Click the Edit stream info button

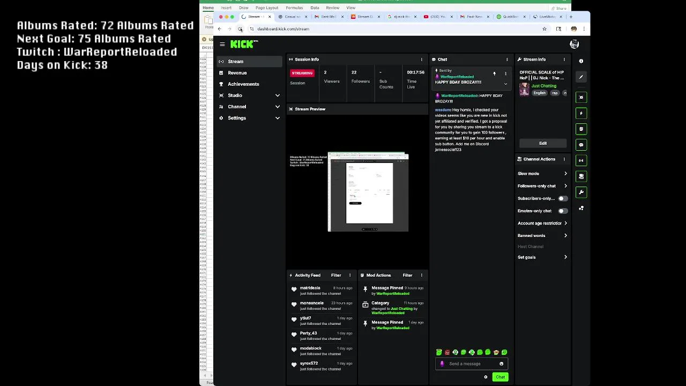[543, 144]
